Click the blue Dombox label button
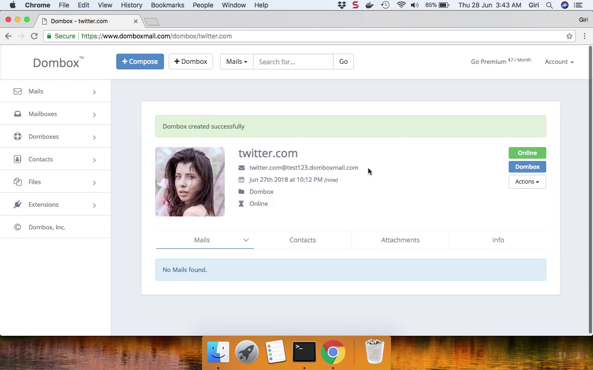Screen dimensions: 593x370 coord(527,167)
